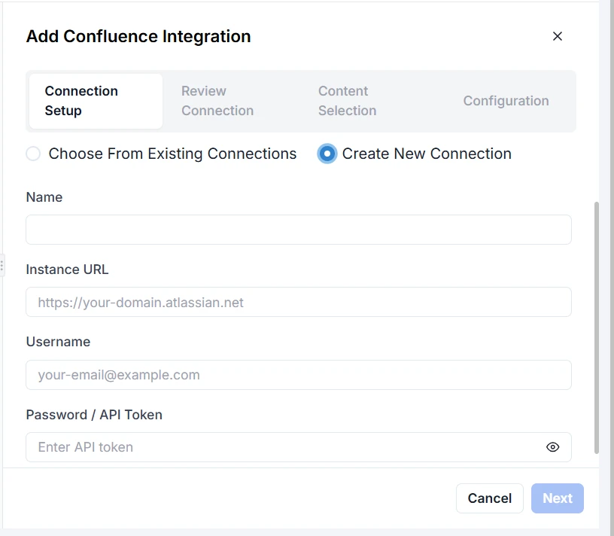
Task: Go to the Content Selection tab
Action: [x=347, y=101]
